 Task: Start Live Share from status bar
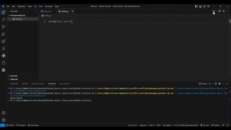point(33,125)
